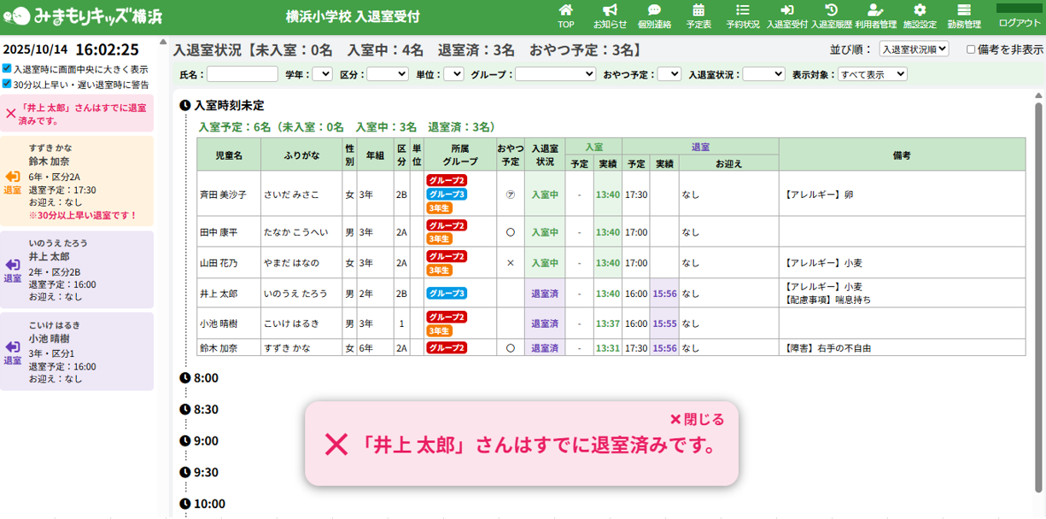Click the ログアウト button

(x=1020, y=22)
